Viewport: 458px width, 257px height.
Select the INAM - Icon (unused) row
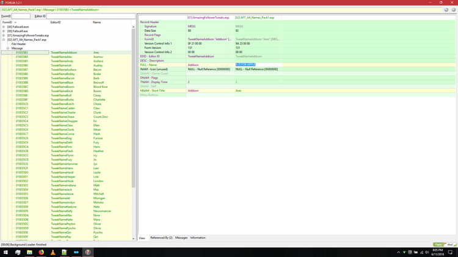click(297, 69)
